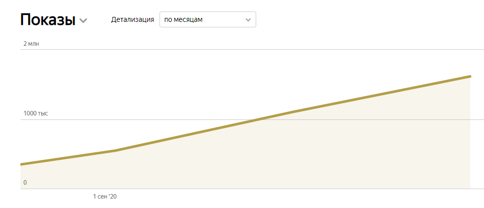The width and height of the screenshot is (484, 208).
Task: Select the 2 млн axis label
Action: 31,44
